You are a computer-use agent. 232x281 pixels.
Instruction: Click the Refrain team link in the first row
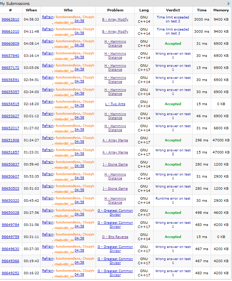point(48,17)
